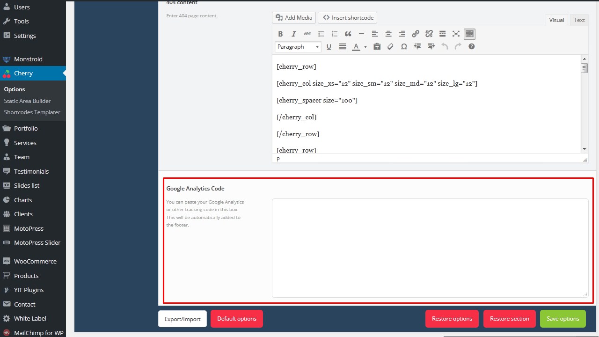Paste as plain text
The height and width of the screenshot is (337, 599).
377,46
